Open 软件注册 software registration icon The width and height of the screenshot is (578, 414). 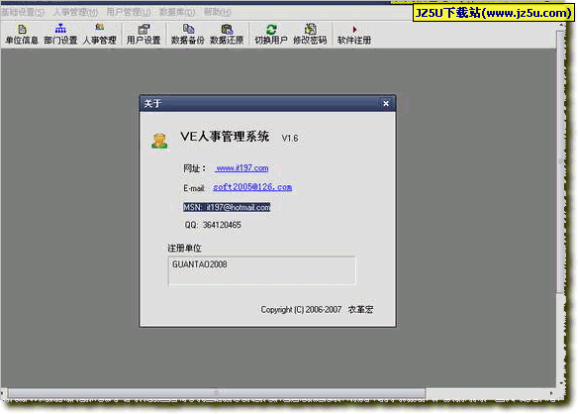coord(354,35)
